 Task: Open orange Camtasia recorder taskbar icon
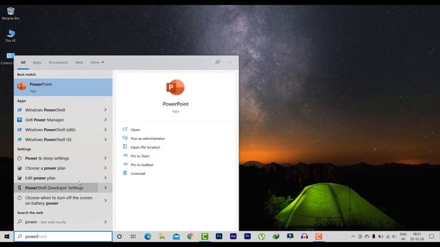[318, 237]
